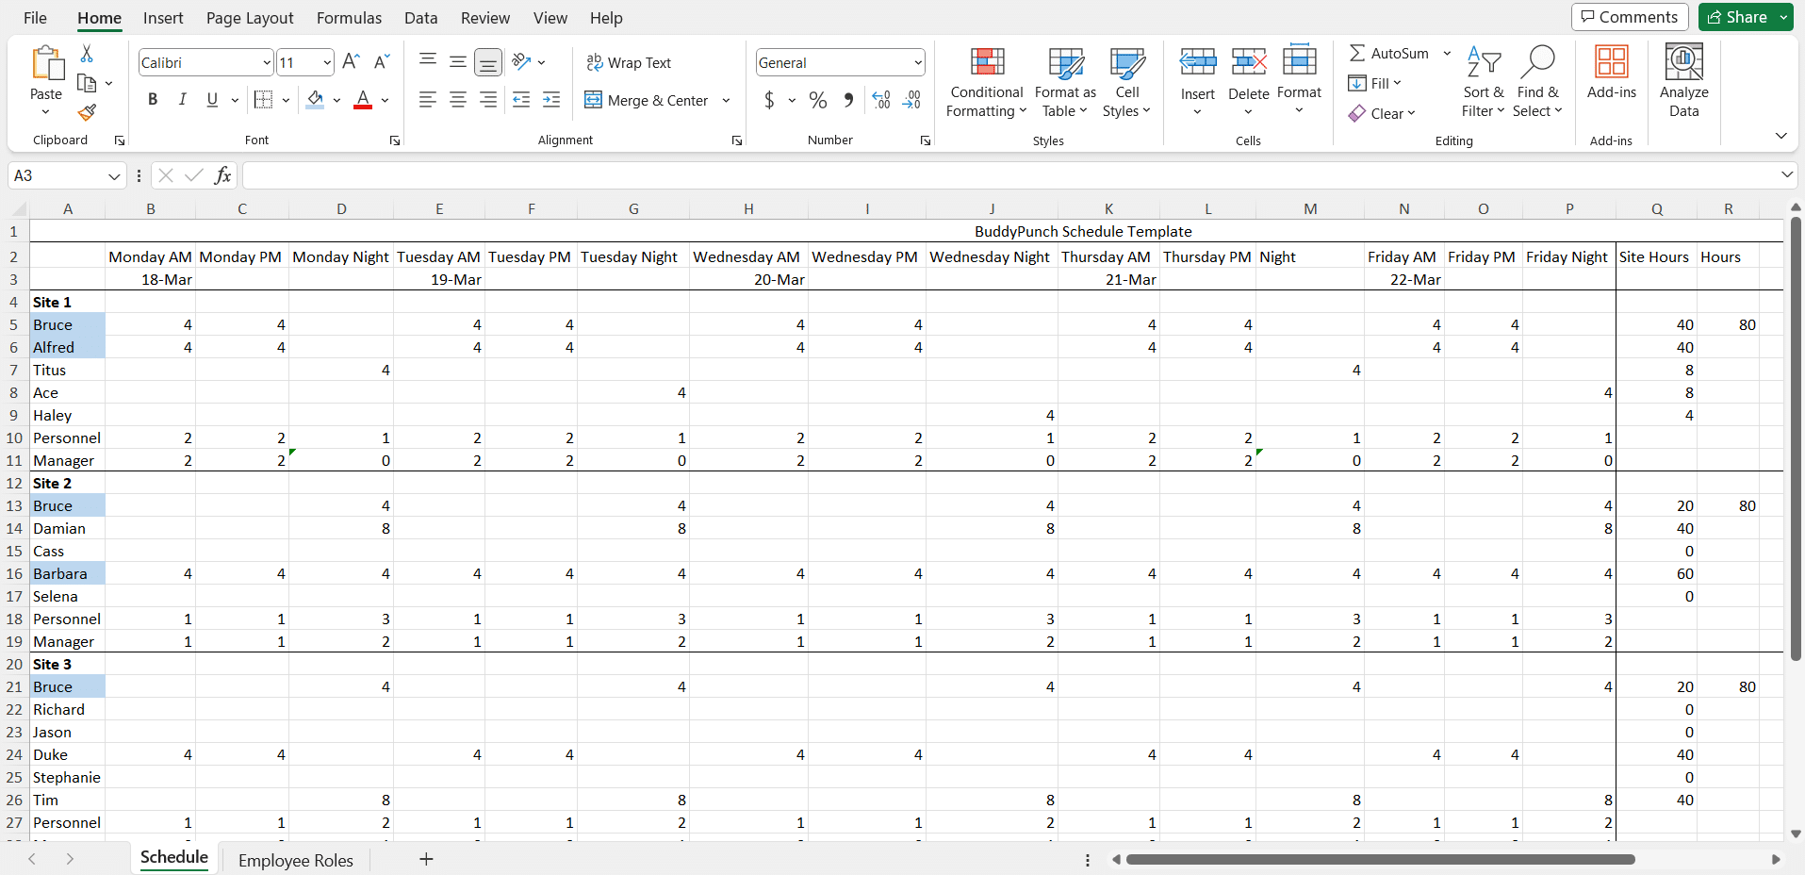Switch to the Formulas ribbon tab
This screenshot has width=1805, height=875.
coord(348,18)
